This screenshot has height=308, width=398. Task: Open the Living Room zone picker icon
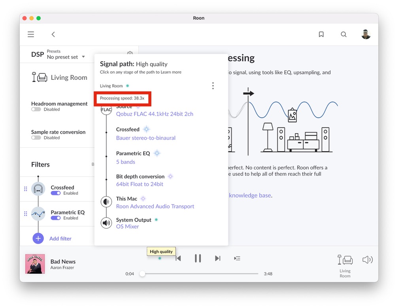345,260
